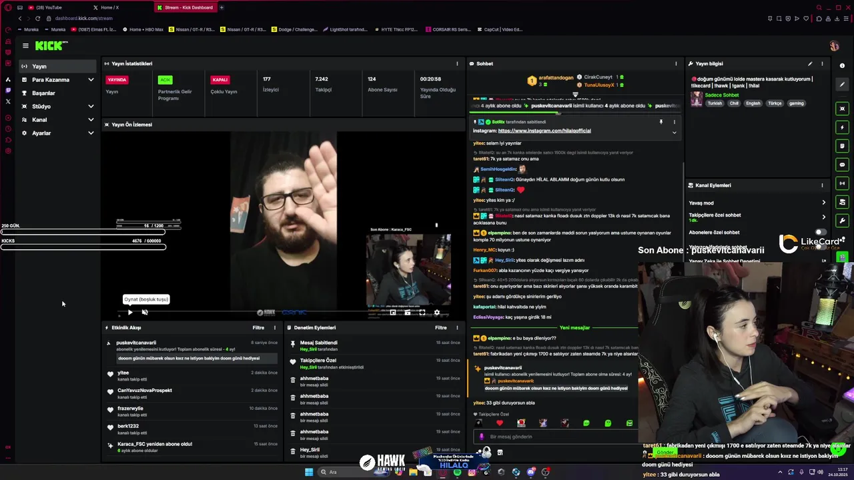Open stream preview settings gear
The image size is (854, 480).
pos(437,312)
